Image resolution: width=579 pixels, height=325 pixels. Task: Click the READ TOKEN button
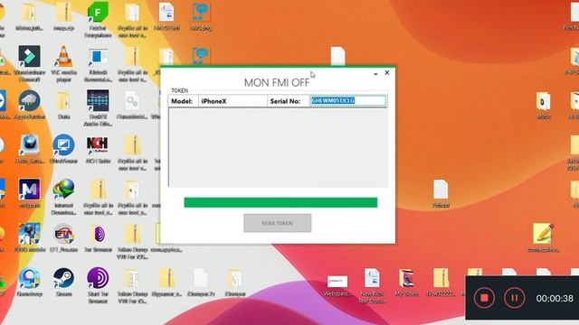pyautogui.click(x=278, y=223)
